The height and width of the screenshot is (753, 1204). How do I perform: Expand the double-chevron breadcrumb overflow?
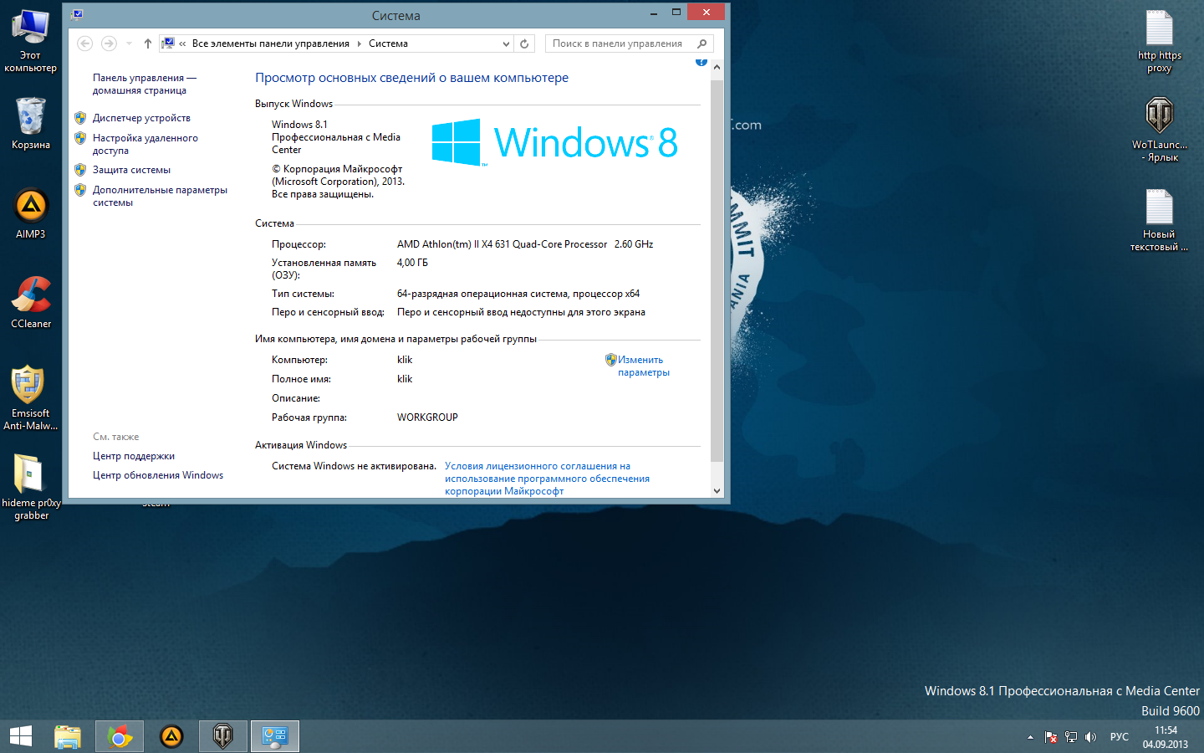click(182, 44)
